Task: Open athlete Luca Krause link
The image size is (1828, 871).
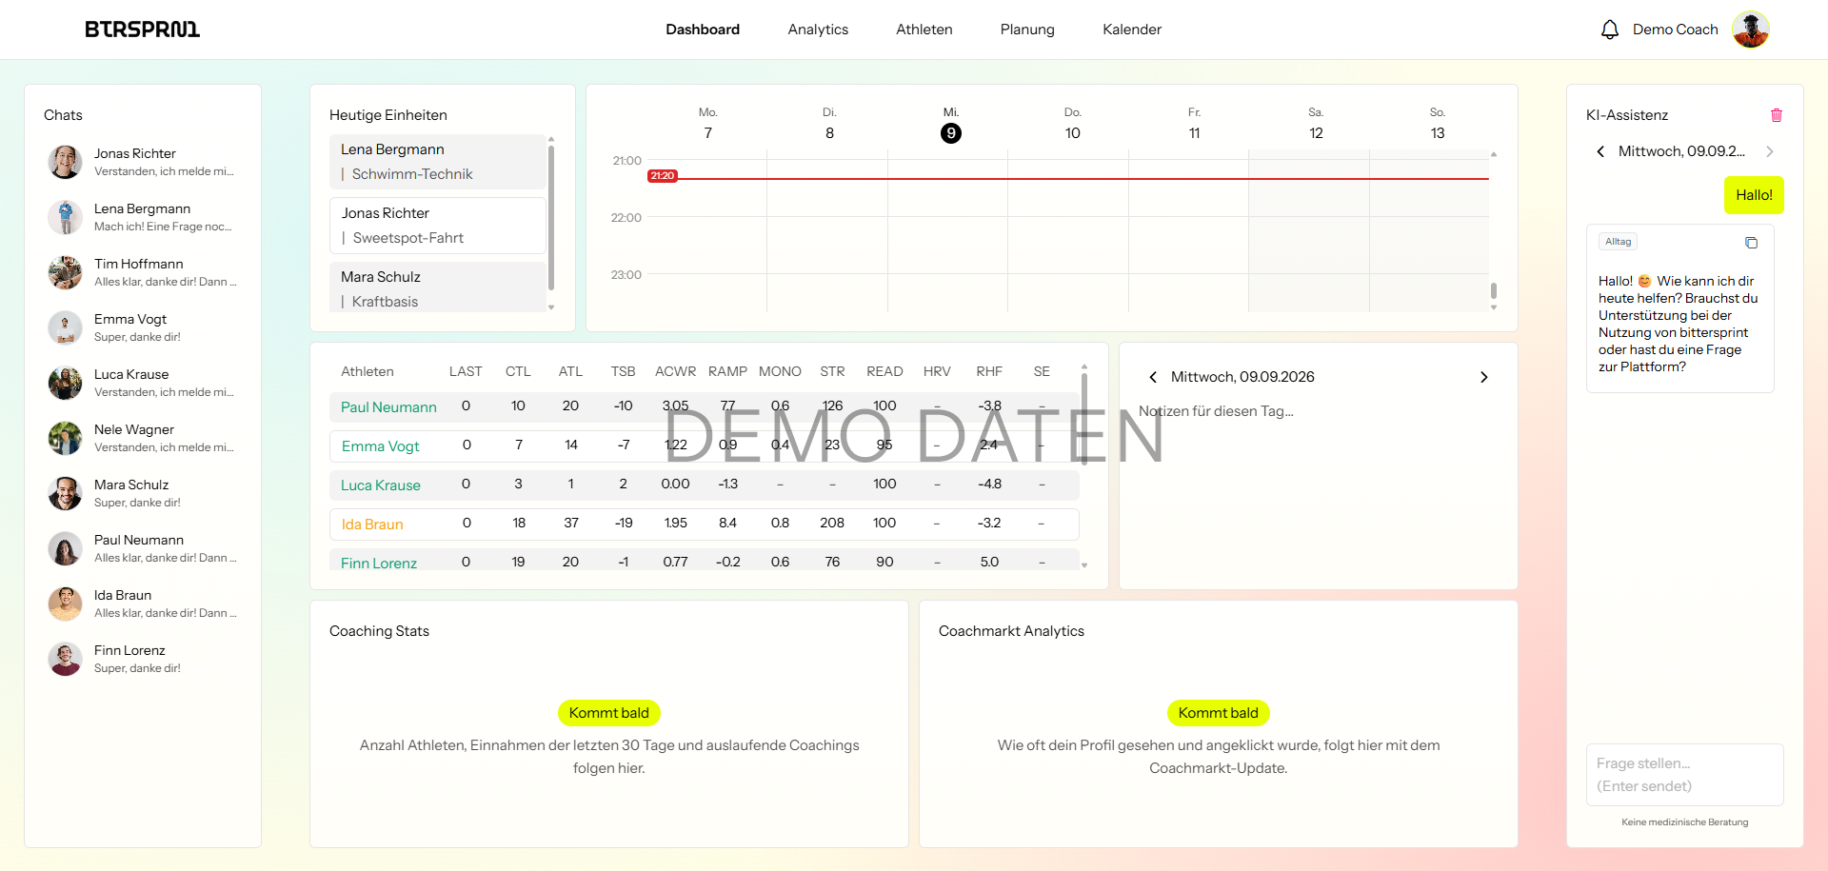Action: 380,485
